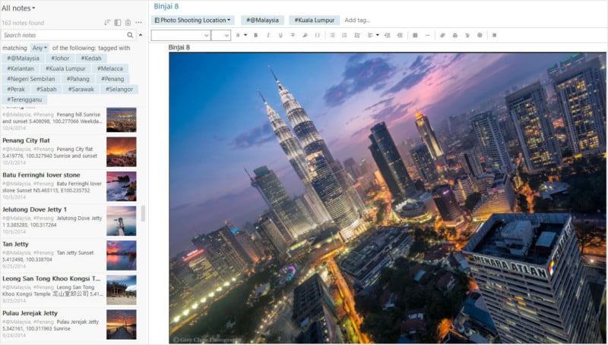The image size is (608, 345).
Task: Change note list view layout icon
Action: 118,23
